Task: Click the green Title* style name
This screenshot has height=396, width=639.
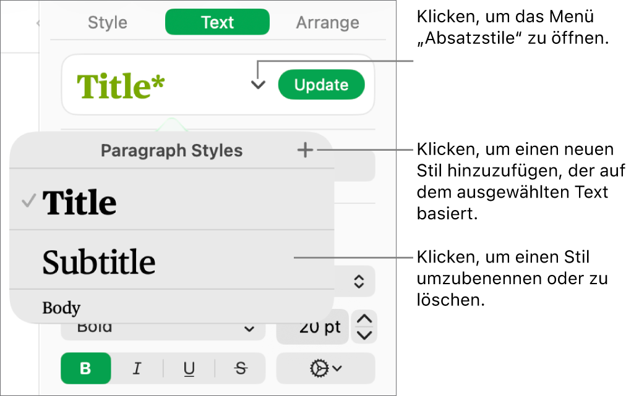Action: tap(121, 86)
